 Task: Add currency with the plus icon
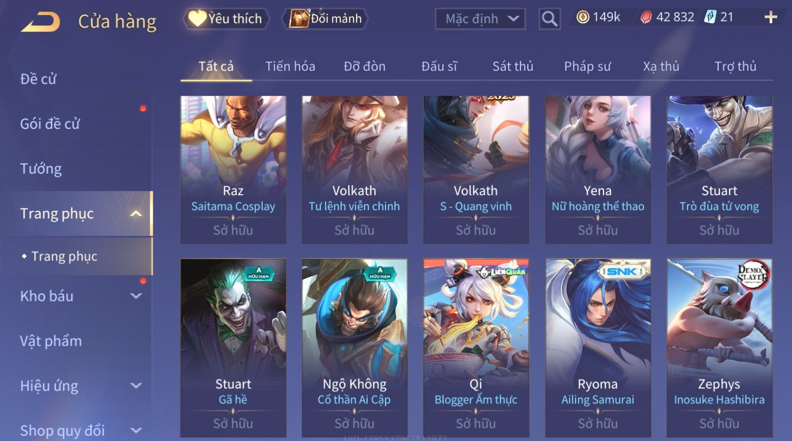tap(770, 17)
